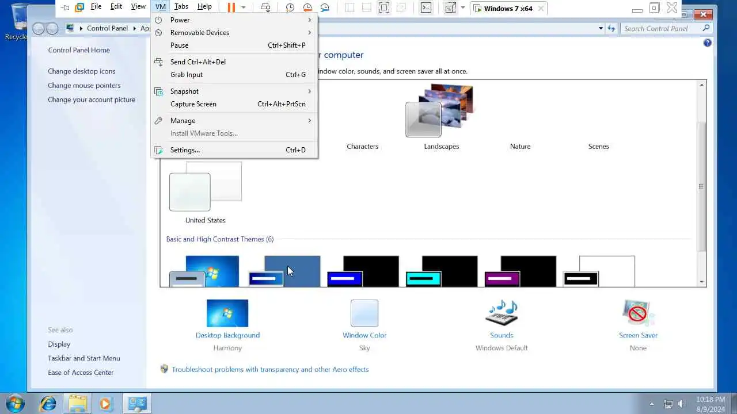Click the Unity mode toolbar icon
The height and width of the screenshot is (414, 737).
401,7
